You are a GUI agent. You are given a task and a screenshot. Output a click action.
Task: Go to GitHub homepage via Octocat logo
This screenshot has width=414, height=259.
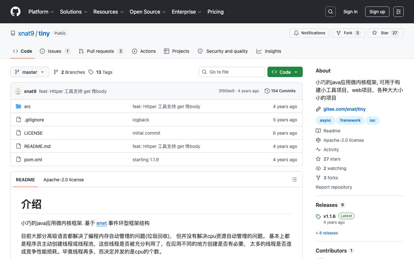(16, 12)
